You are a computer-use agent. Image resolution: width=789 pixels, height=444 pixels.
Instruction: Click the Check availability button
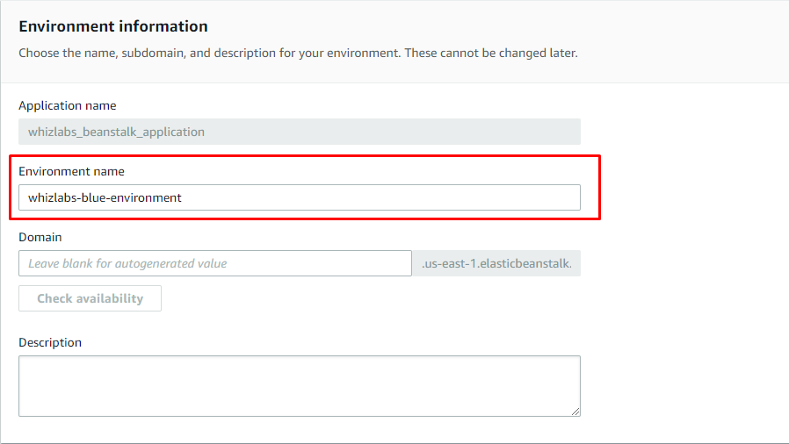(x=90, y=298)
